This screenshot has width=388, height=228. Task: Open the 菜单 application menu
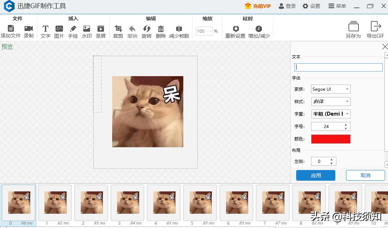tap(337, 6)
